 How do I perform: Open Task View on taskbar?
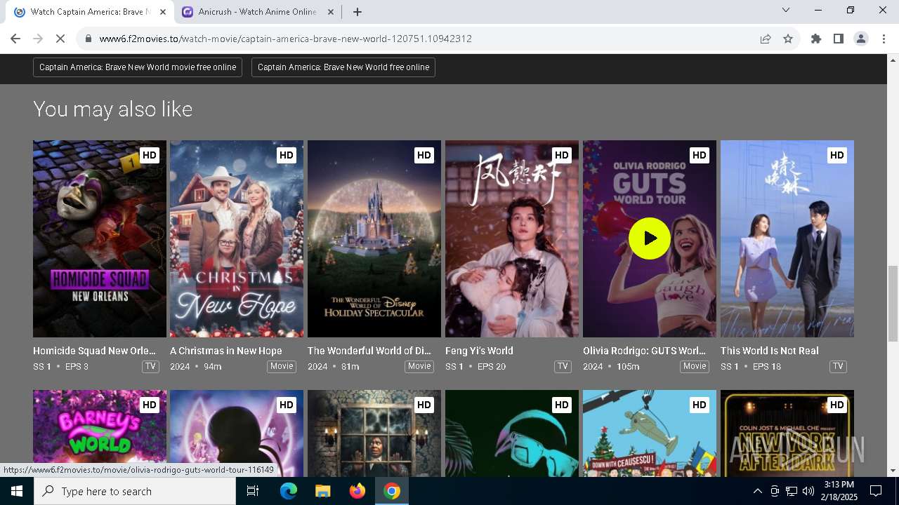253,491
